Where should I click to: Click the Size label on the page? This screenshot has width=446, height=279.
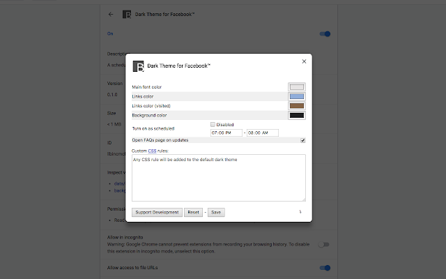coord(111,113)
